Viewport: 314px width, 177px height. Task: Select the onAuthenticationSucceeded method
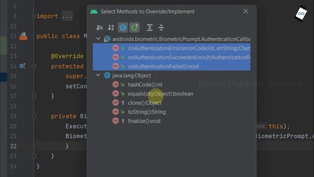tap(172, 57)
